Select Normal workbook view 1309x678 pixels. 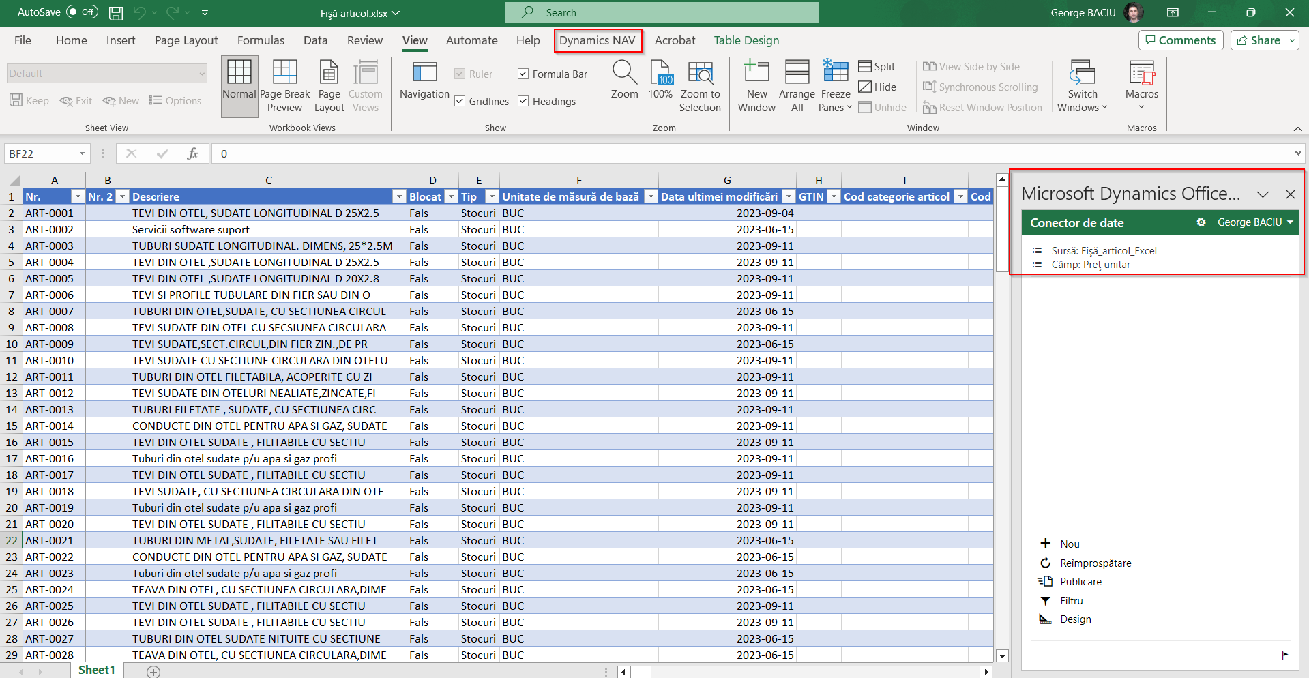tap(239, 87)
